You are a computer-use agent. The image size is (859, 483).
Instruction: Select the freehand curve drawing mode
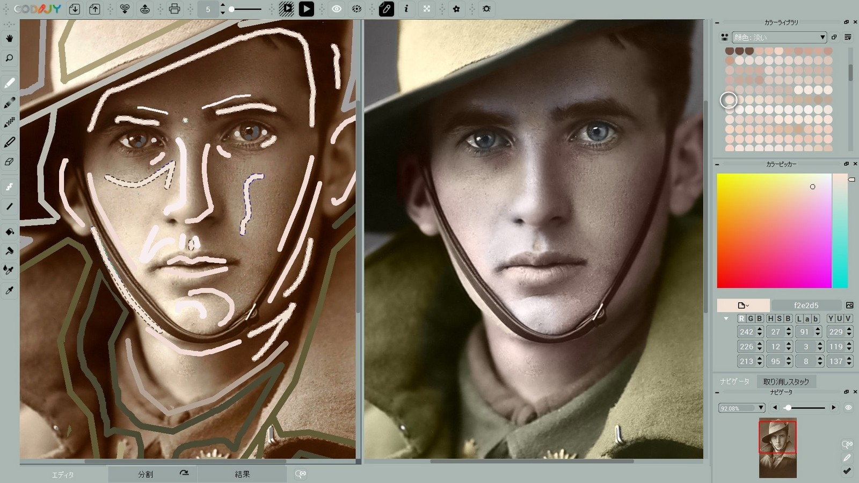coord(10,187)
